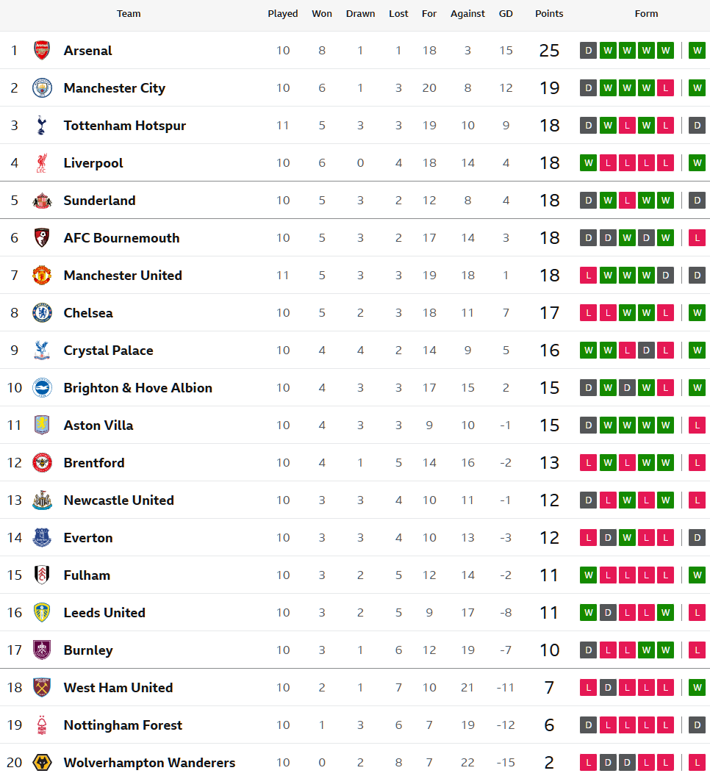Click the Arsenal club crest icon
Viewport: 710px width, 776px height.
(42, 51)
